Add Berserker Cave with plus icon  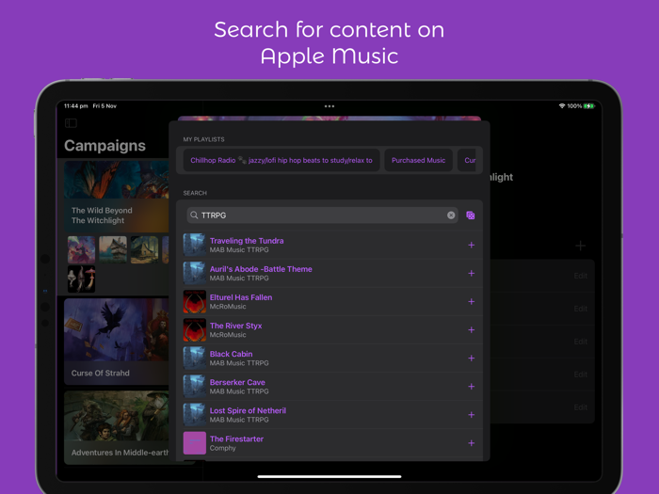[x=471, y=387]
